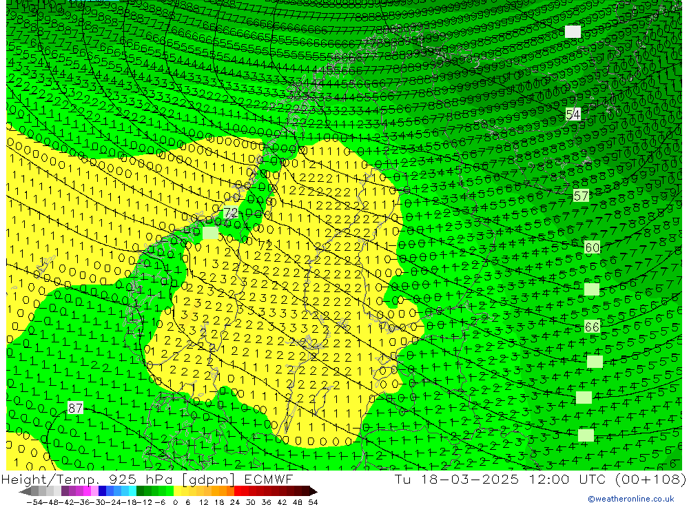Viewport: 689px width, 505px height.
Task: Click the 87 height contour label
Action: click(75, 408)
